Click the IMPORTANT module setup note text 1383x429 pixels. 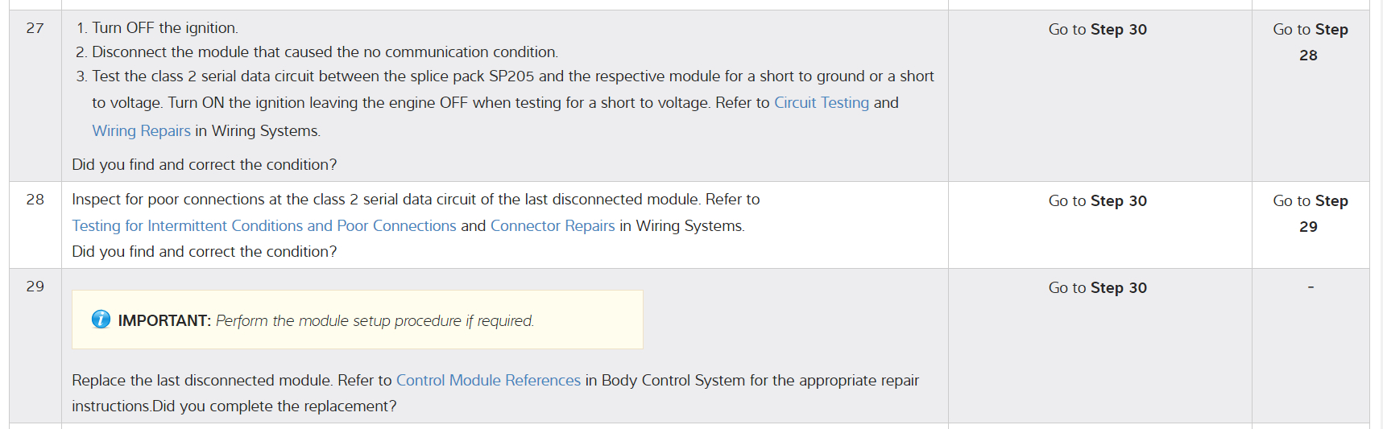374,321
